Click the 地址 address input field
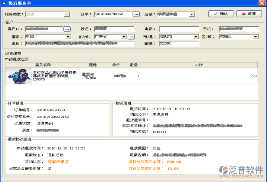Screen dimensions: 267x182 79,43
